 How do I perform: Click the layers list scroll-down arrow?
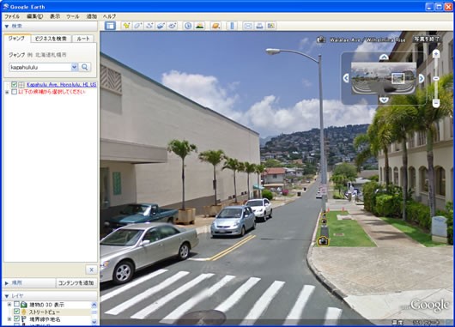pos(94,322)
